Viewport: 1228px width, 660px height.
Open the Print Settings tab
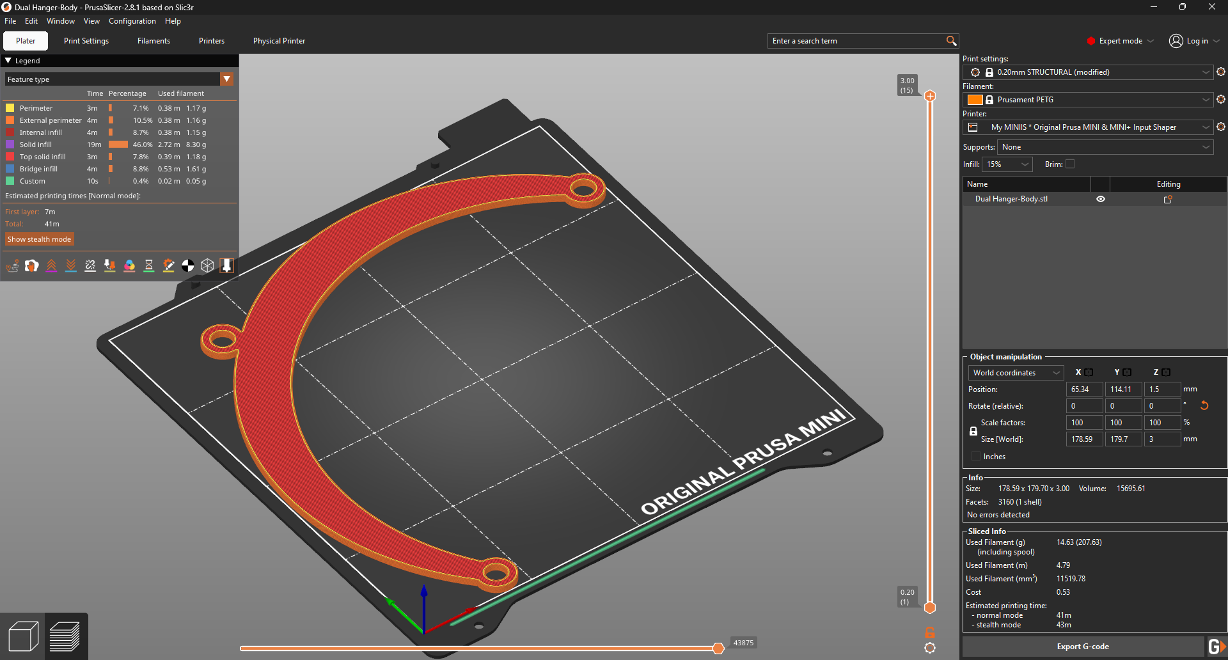(86, 40)
